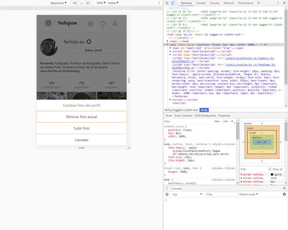Viewport: 288px width, 230px height.
Task: Select the DOM Breakpoints sub-tab
Action: pyautogui.click(x=205, y=116)
